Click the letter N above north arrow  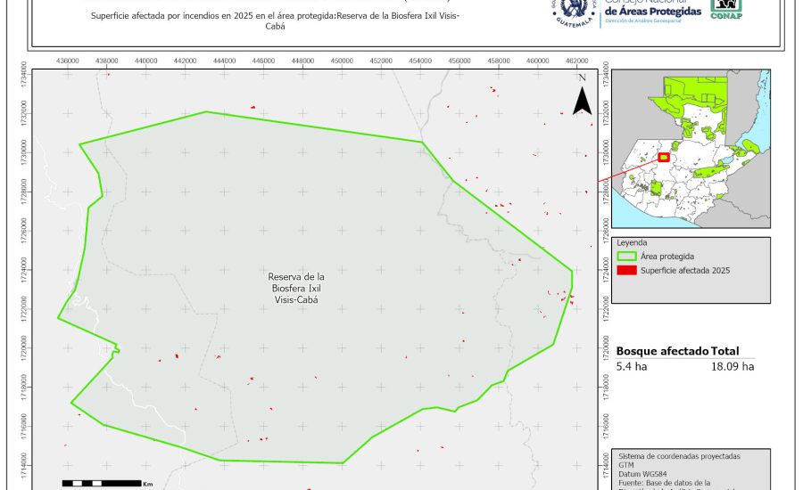click(582, 78)
